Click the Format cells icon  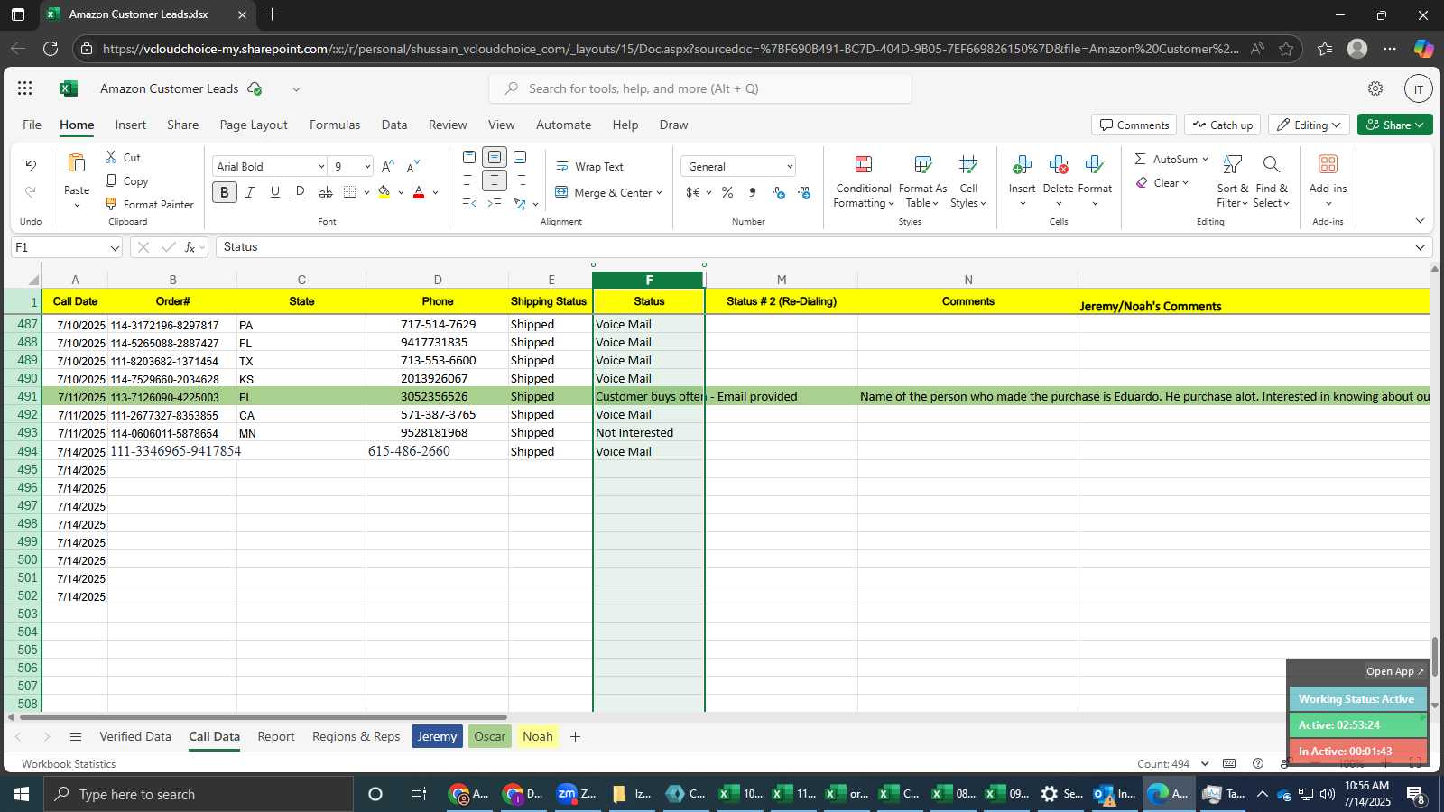(1095, 164)
